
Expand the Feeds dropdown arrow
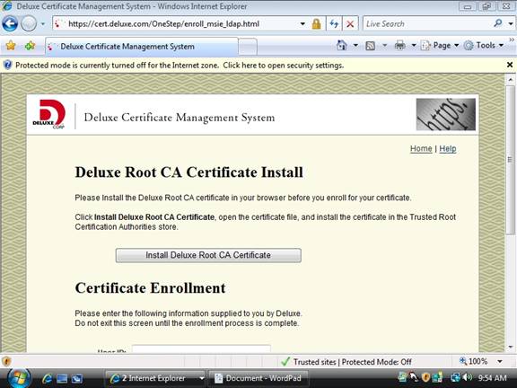pos(384,45)
